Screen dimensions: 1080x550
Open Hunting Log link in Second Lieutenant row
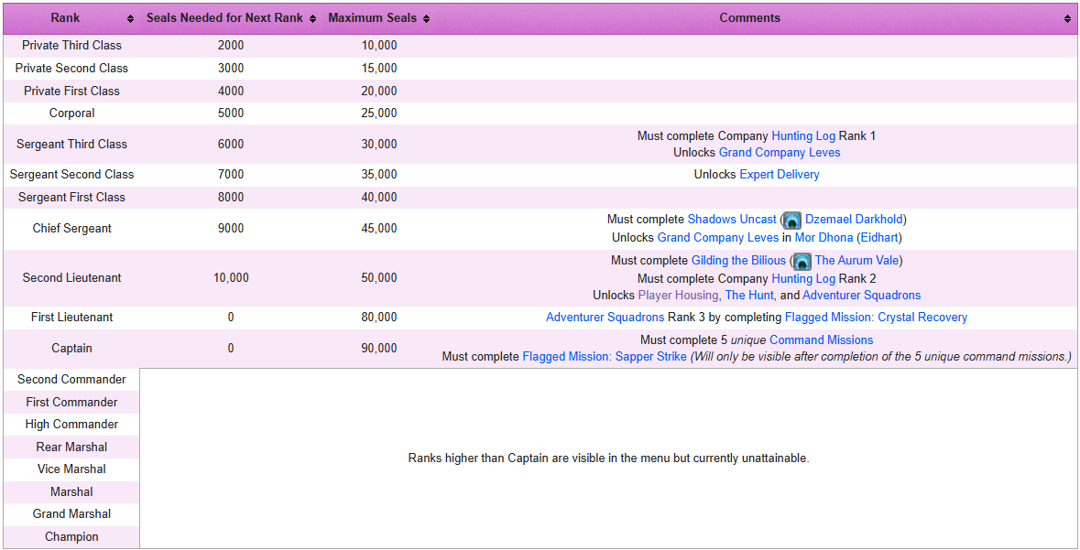[x=803, y=279]
